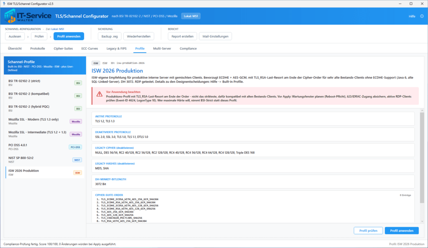The width and height of the screenshot is (428, 248).
Task: Open the info icon next to Hilfe
Action: pyautogui.click(x=422, y=16)
